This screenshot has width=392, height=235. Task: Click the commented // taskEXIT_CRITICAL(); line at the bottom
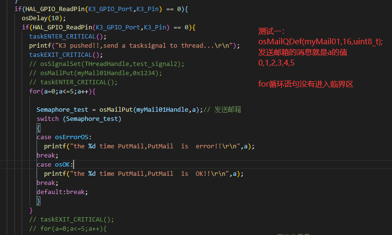coord(72,220)
